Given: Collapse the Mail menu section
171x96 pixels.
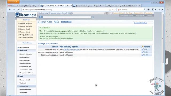Looking at the screenshot, I should pos(18,76).
